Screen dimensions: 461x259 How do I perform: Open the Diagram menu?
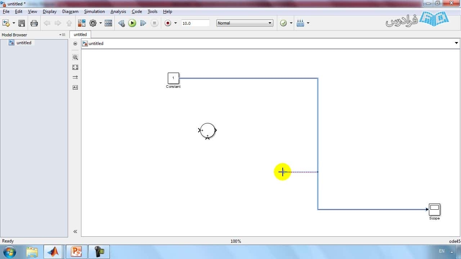pos(70,12)
